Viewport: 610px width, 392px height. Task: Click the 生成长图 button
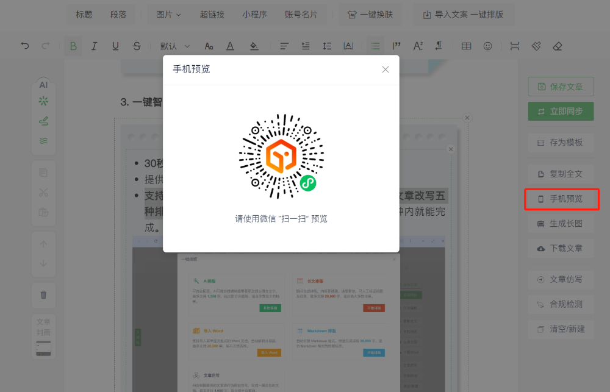(561, 224)
